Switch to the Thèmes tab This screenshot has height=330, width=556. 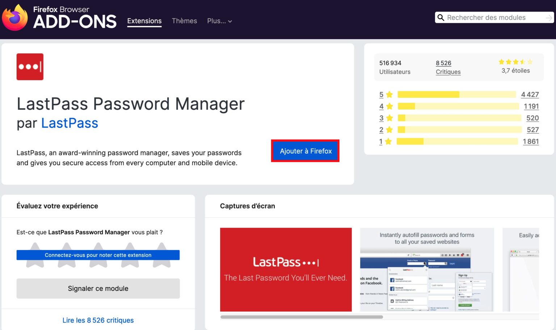pos(184,21)
